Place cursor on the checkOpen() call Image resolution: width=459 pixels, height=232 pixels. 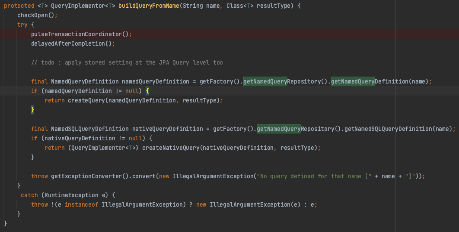36,15
